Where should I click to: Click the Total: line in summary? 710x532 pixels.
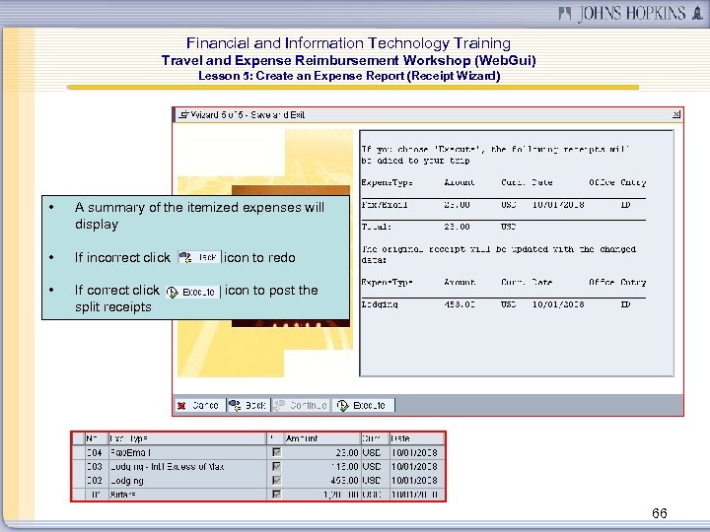click(377, 227)
